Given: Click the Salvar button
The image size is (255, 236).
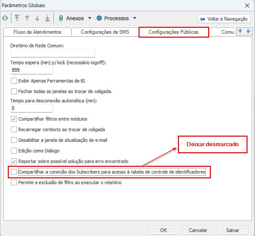Looking at the screenshot, I should click(x=233, y=230).
